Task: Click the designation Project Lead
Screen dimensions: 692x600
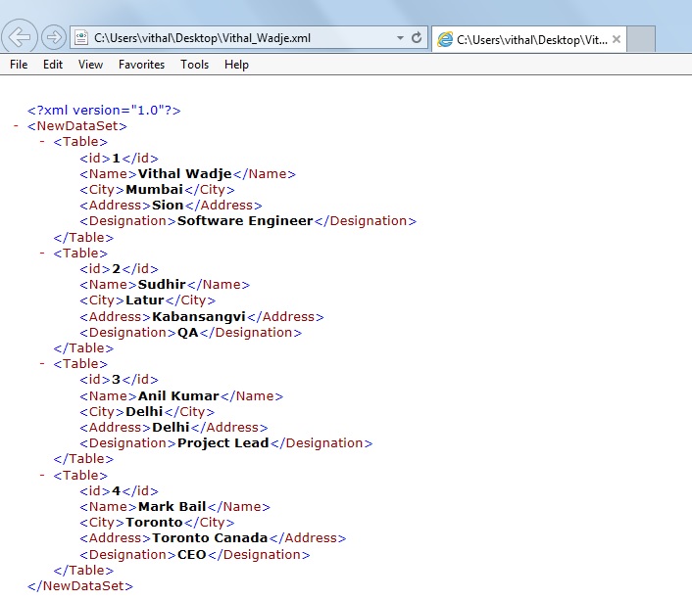Action: [222, 443]
